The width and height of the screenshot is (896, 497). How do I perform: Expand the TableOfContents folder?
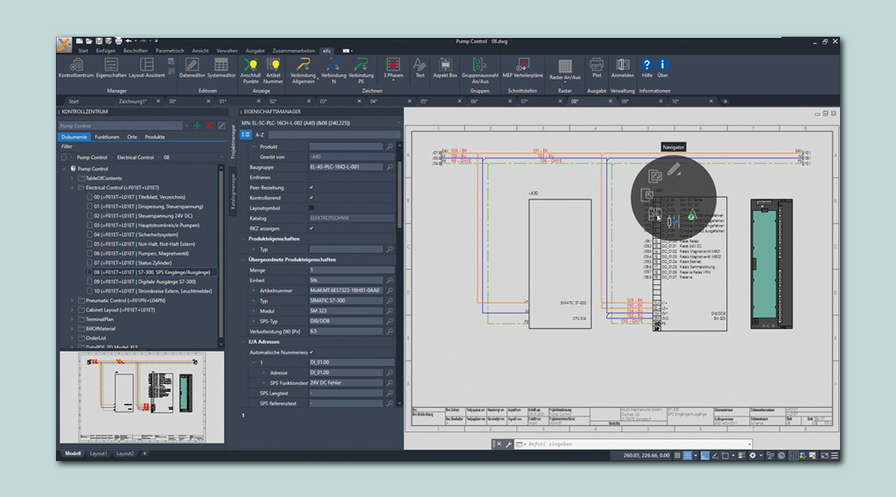(73, 178)
